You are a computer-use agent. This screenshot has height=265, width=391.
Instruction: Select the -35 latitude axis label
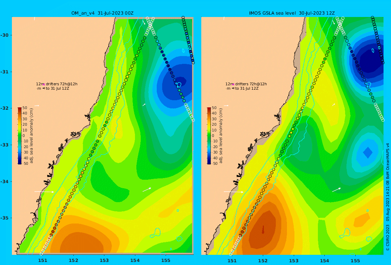point(4,218)
